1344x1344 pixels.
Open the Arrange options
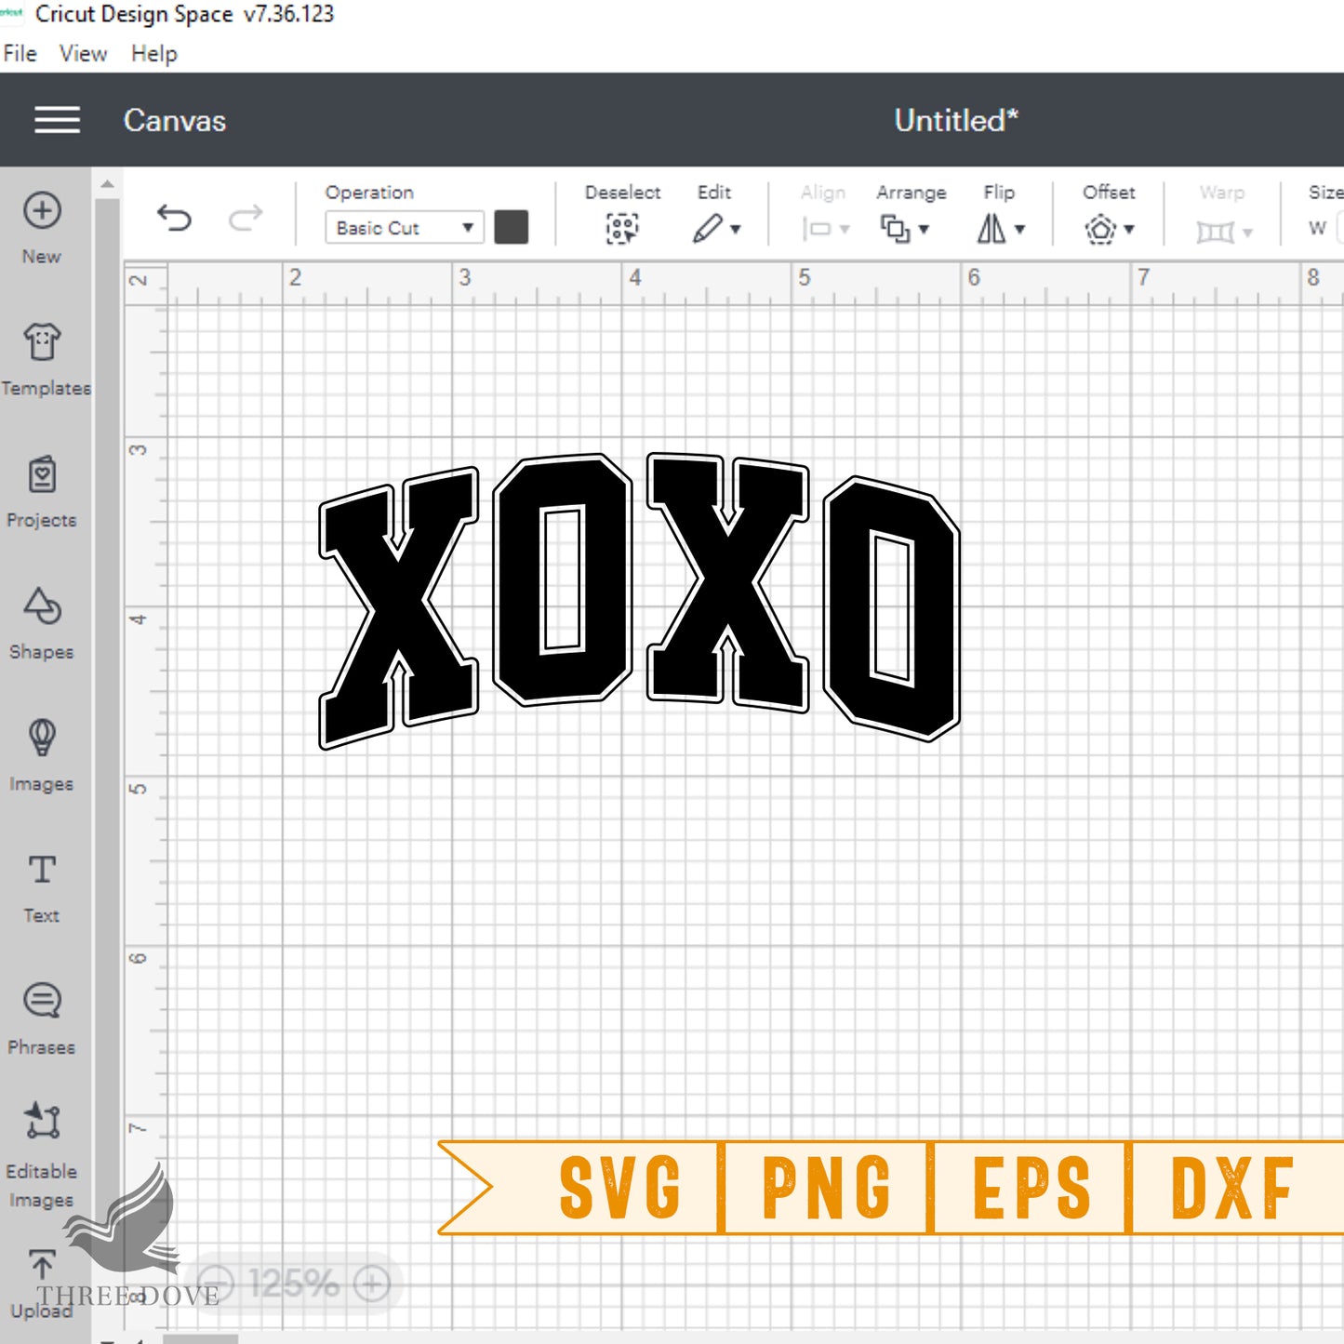[896, 228]
